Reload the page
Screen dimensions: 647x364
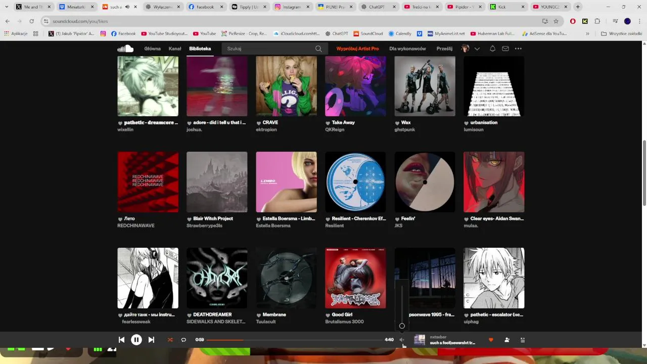pos(31,21)
